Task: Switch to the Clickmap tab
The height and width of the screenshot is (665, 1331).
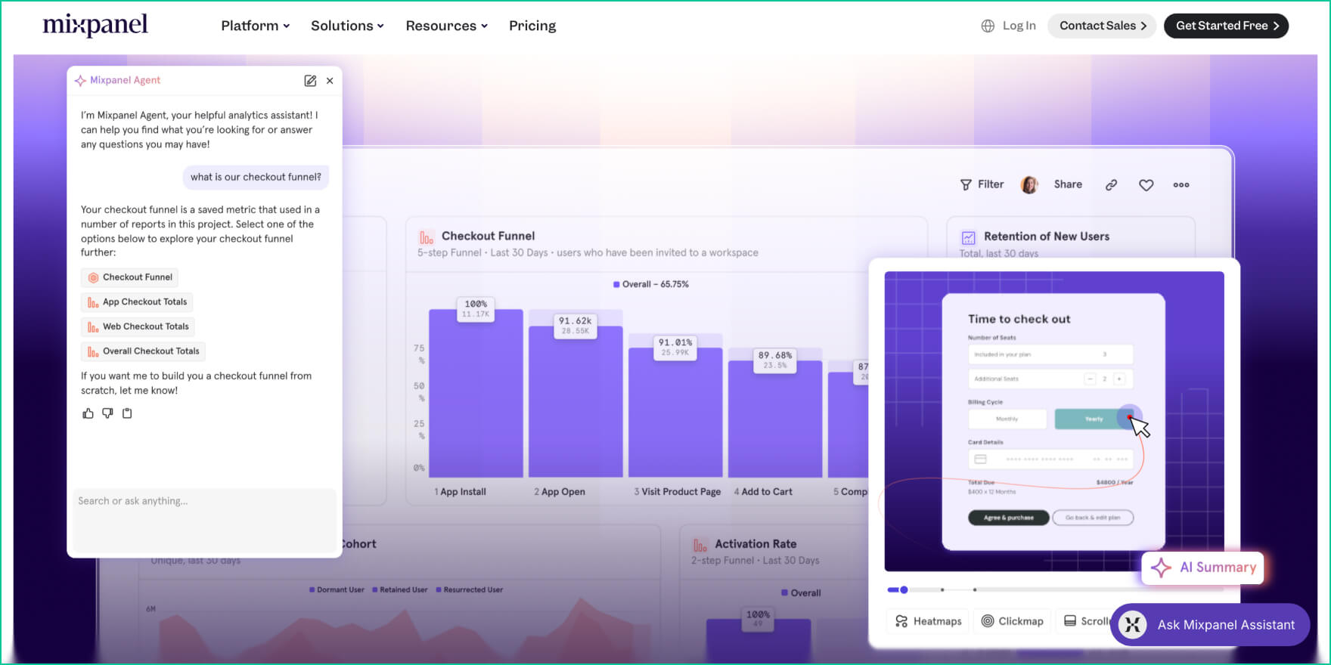Action: pos(1012,621)
